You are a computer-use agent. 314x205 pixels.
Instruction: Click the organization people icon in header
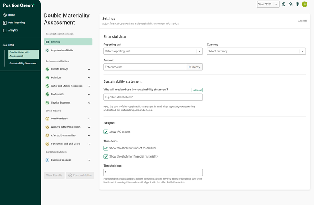coord(290,4)
